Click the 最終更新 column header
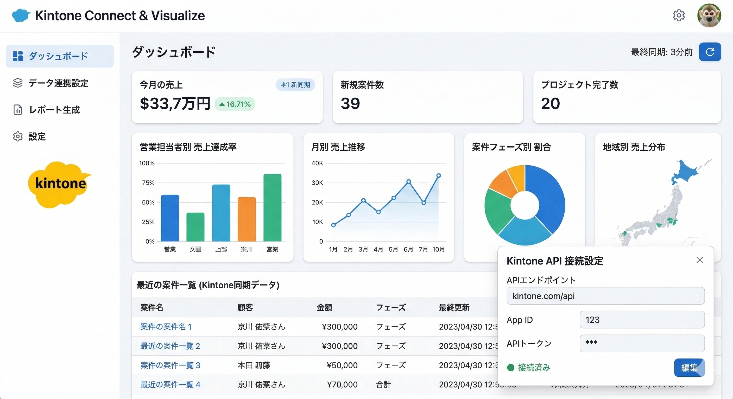The height and width of the screenshot is (399, 733). pyautogui.click(x=454, y=307)
